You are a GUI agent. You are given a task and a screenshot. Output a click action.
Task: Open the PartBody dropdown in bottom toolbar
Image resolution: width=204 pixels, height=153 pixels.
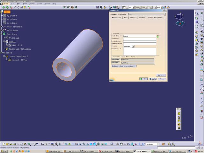tap(158, 144)
